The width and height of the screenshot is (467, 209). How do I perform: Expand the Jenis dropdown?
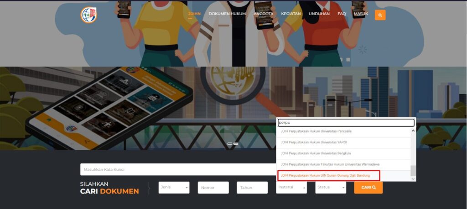pyautogui.click(x=174, y=187)
